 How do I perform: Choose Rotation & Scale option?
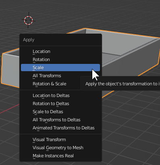pyautogui.click(x=60, y=84)
